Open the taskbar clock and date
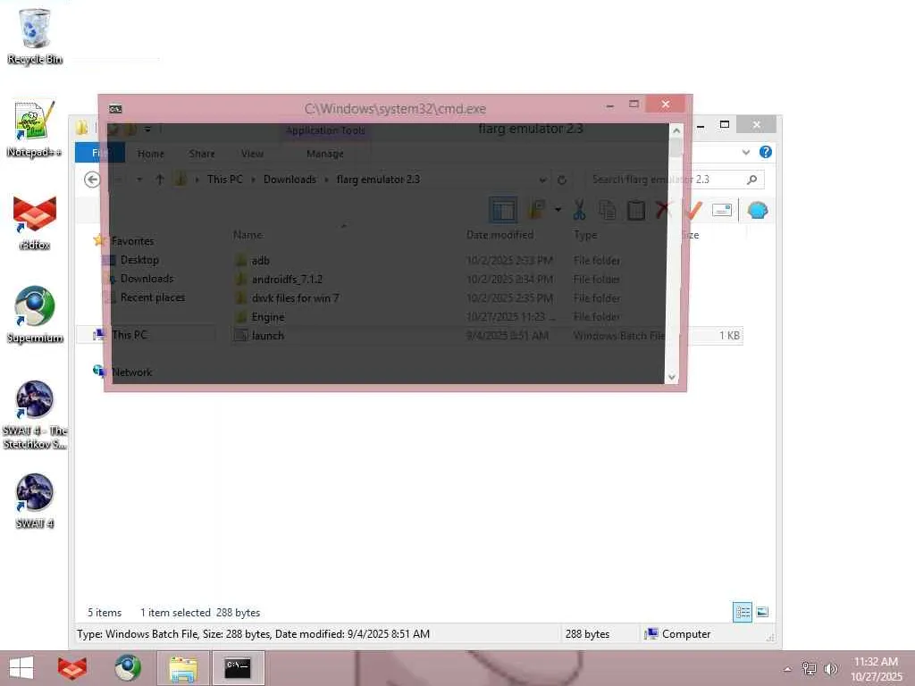 point(876,668)
